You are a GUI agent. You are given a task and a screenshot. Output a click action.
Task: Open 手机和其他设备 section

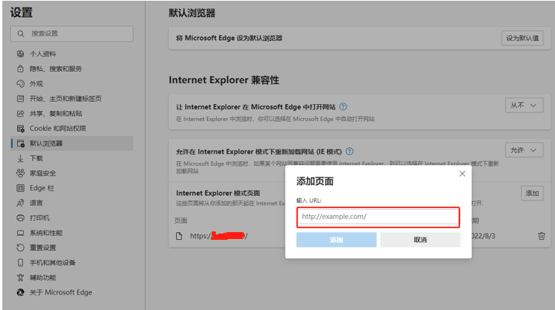pyautogui.click(x=73, y=263)
